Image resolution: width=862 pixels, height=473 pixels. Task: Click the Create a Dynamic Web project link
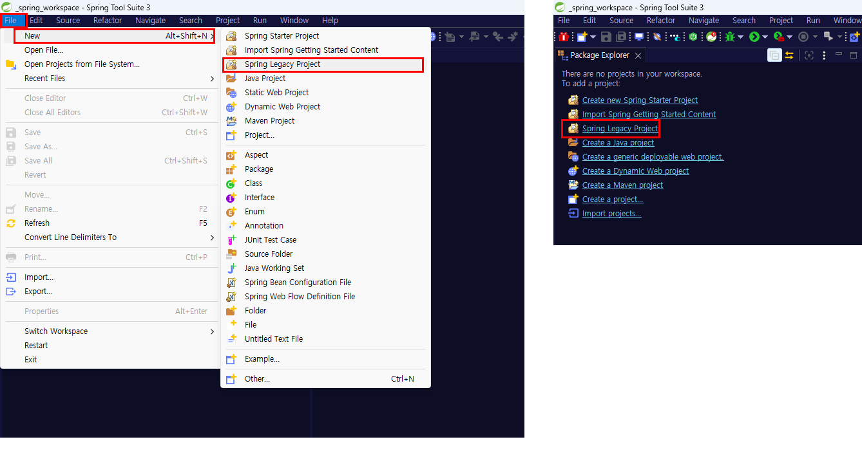tap(635, 171)
